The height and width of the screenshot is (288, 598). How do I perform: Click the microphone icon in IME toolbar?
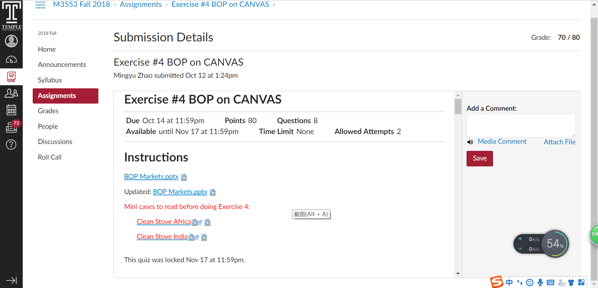click(540, 282)
